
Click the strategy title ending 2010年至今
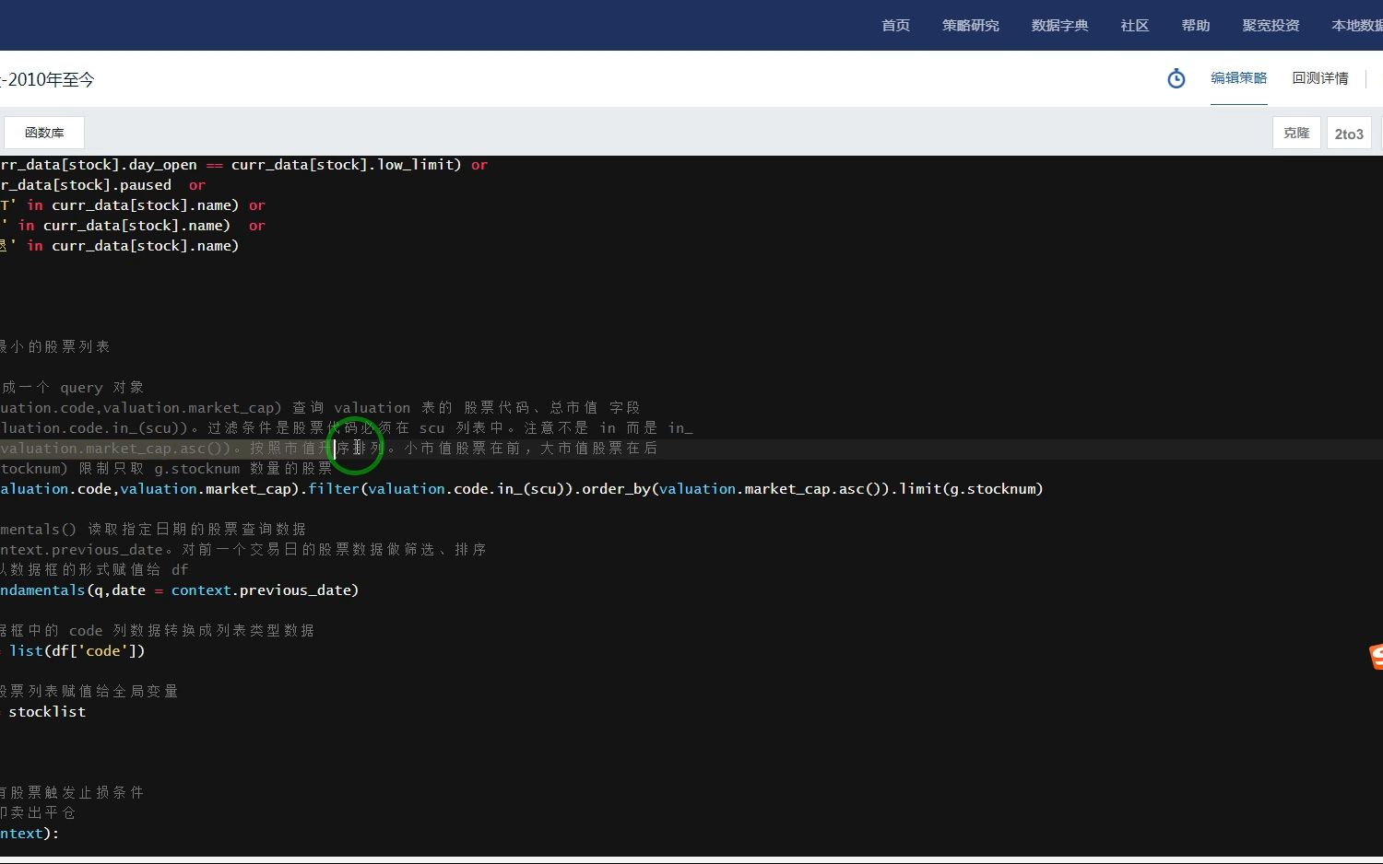pos(47,79)
